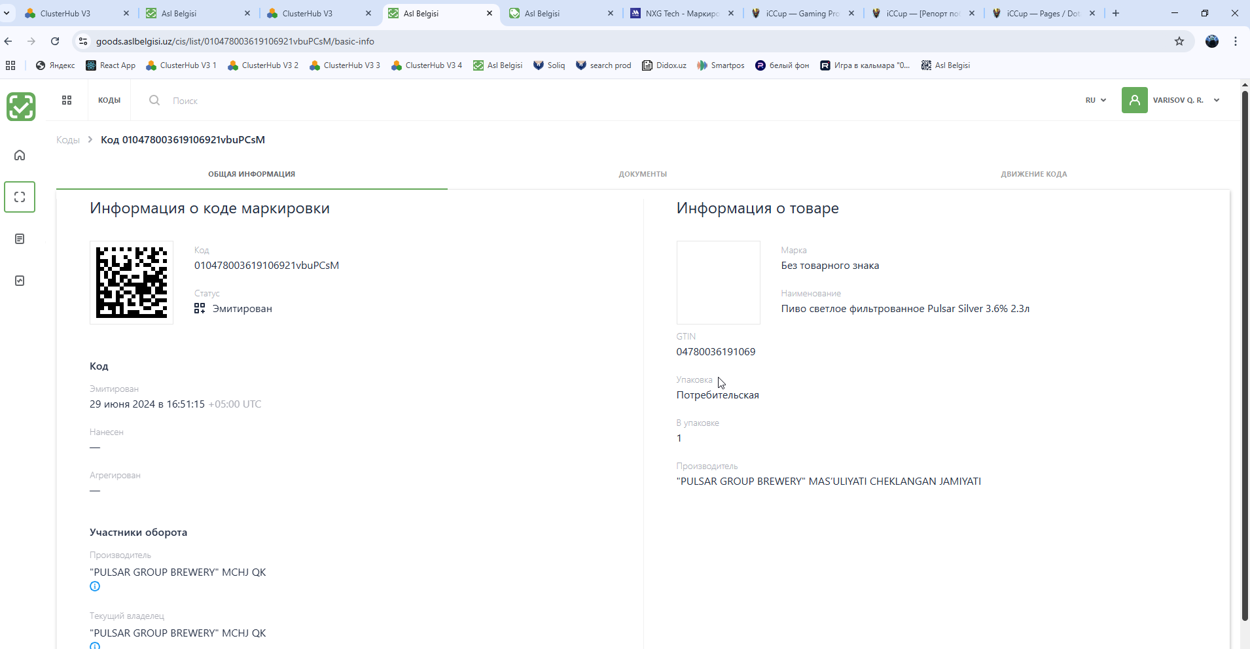Select Потребительская packaging value
Viewport: 1250px width, 649px height.
click(717, 395)
